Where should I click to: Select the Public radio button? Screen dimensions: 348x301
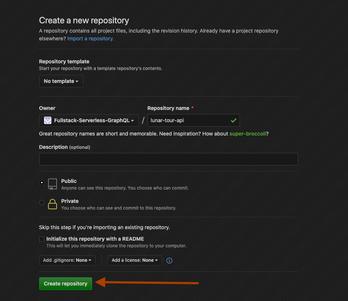pos(42,183)
